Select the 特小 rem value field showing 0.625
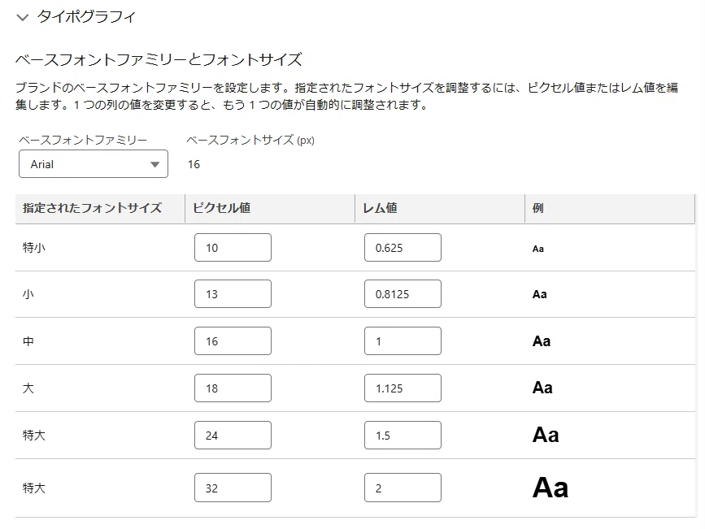This screenshot has height=529, width=705. 403,248
